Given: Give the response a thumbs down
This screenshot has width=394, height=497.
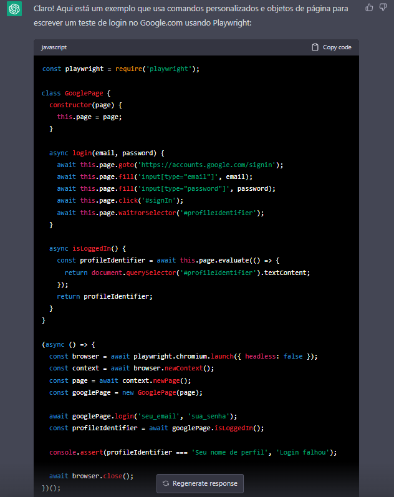Looking at the screenshot, I should tap(383, 7).
